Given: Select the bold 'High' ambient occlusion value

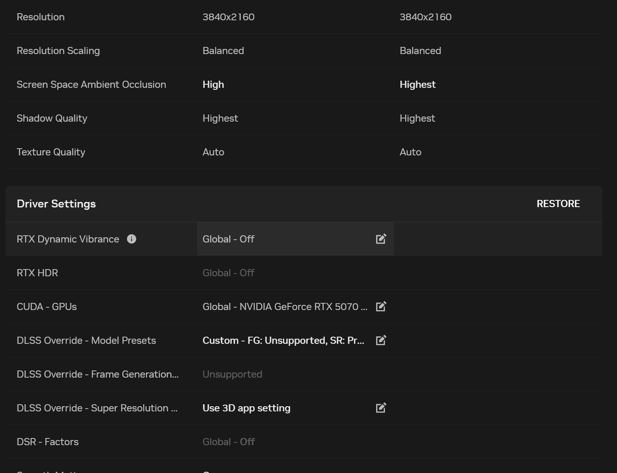Looking at the screenshot, I should (213, 85).
